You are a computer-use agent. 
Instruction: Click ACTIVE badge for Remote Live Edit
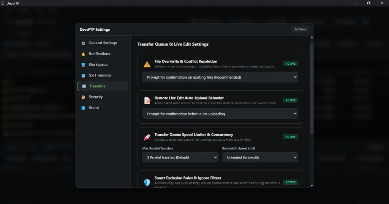pyautogui.click(x=290, y=100)
